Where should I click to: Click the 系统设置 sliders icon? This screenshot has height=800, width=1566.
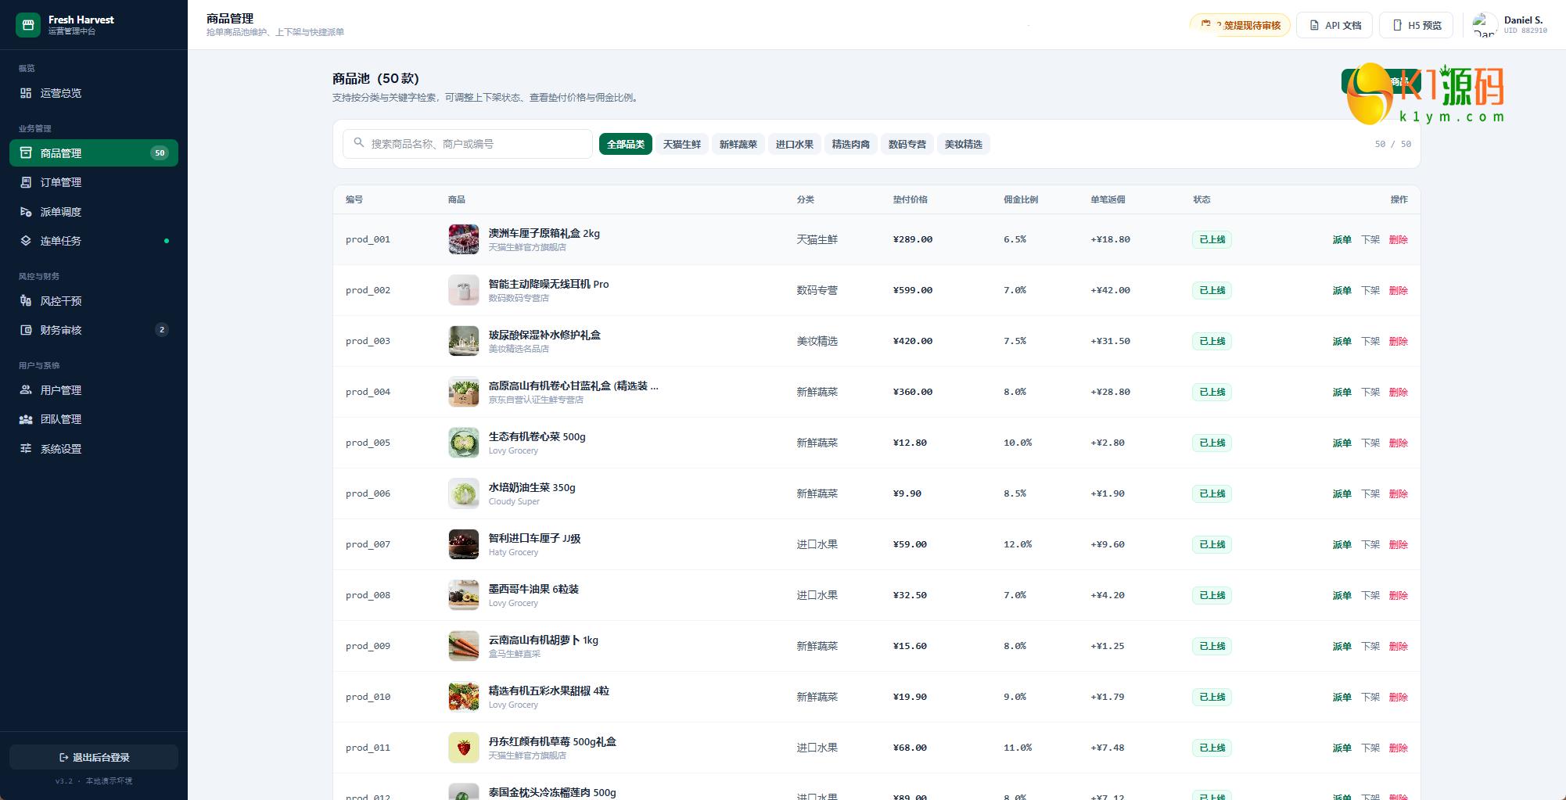(x=26, y=449)
